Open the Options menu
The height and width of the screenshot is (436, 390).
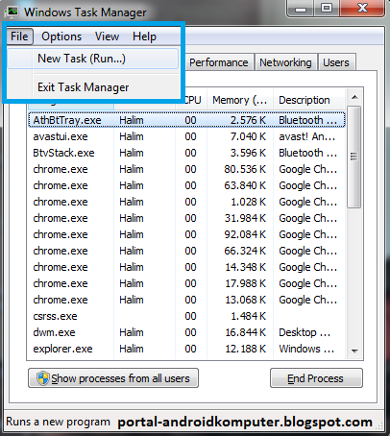(x=61, y=36)
